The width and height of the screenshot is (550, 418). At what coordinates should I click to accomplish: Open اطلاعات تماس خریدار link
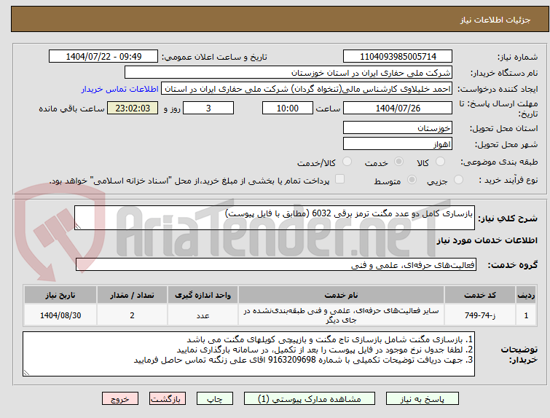120,89
